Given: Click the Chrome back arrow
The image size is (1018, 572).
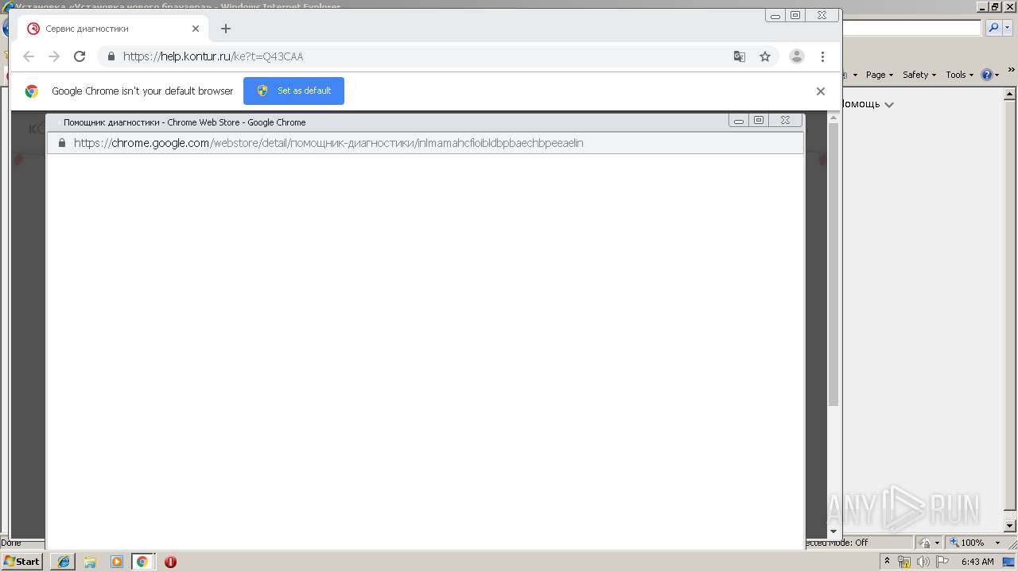Looking at the screenshot, I should (29, 56).
